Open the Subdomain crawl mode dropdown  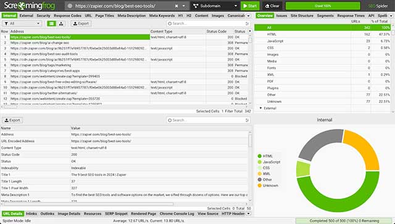coord(215,6)
